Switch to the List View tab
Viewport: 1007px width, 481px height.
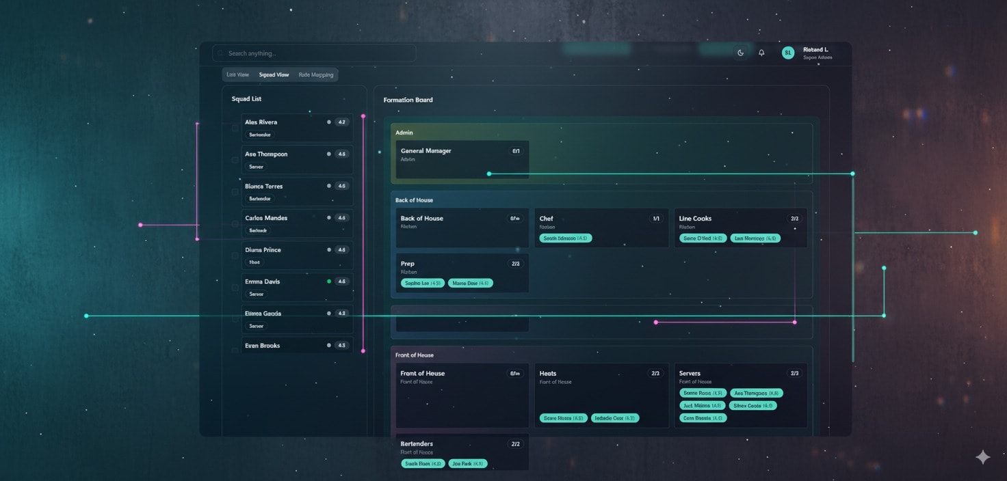[x=238, y=75]
